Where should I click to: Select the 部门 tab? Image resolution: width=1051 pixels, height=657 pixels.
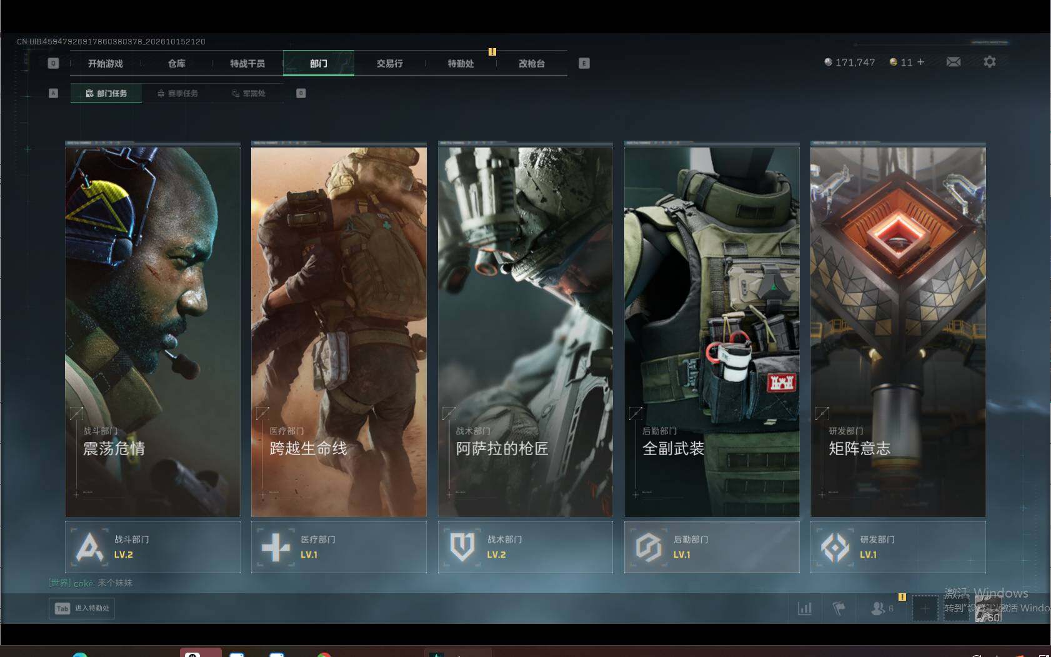pyautogui.click(x=319, y=63)
